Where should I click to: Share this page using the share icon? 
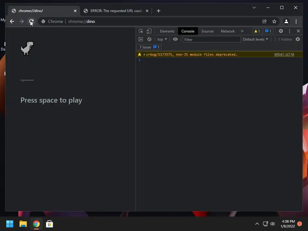click(x=265, y=21)
